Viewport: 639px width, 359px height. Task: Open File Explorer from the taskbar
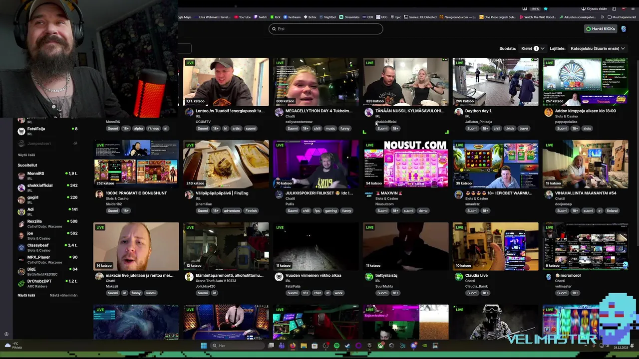(304, 346)
